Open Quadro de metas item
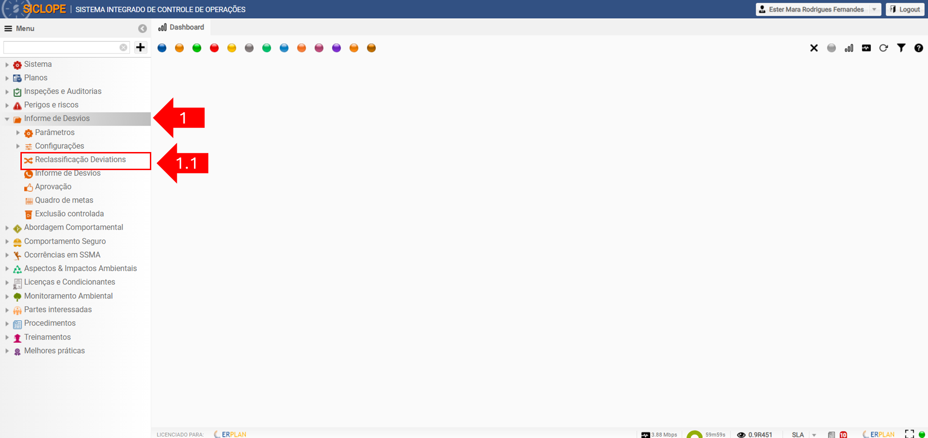 pyautogui.click(x=64, y=200)
